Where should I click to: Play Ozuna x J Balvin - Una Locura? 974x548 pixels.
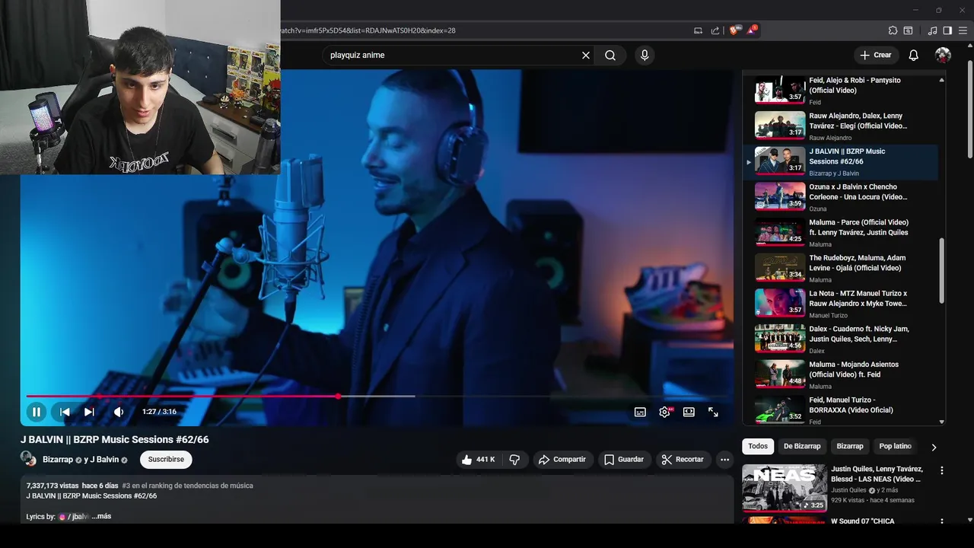[x=841, y=197]
